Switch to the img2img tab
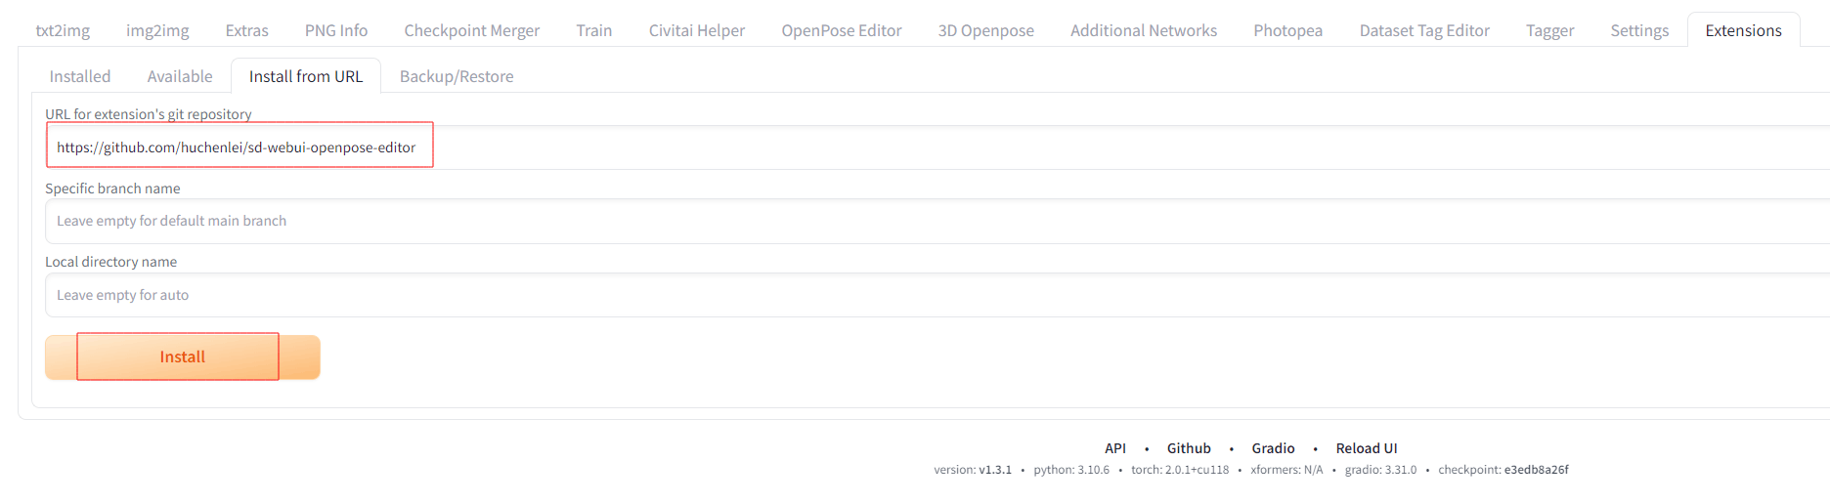 click(x=157, y=30)
